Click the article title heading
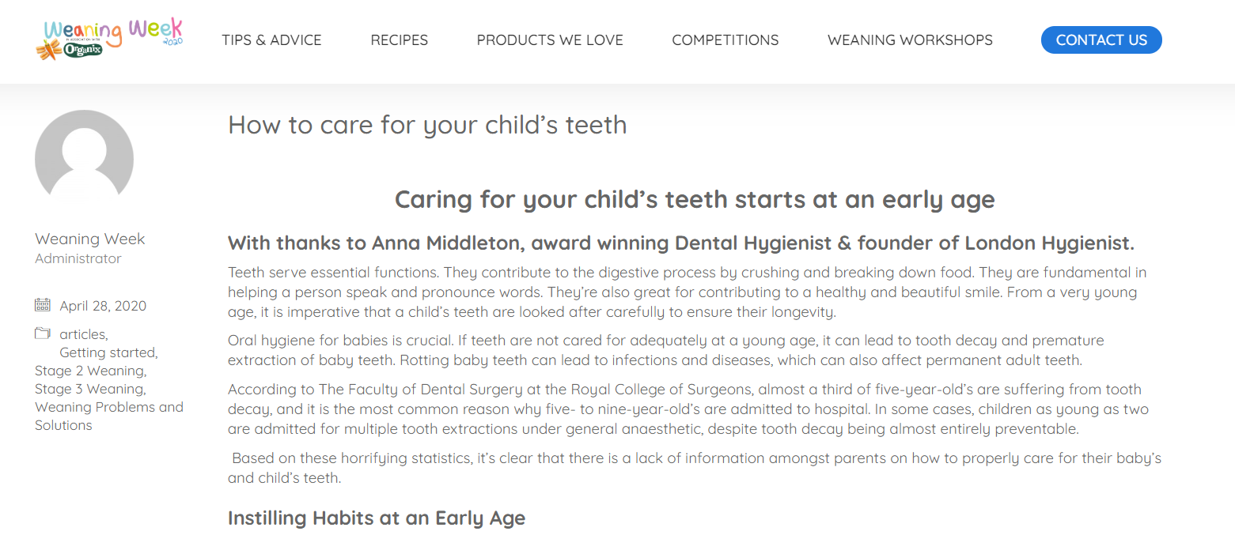The image size is (1235, 550). (x=427, y=125)
